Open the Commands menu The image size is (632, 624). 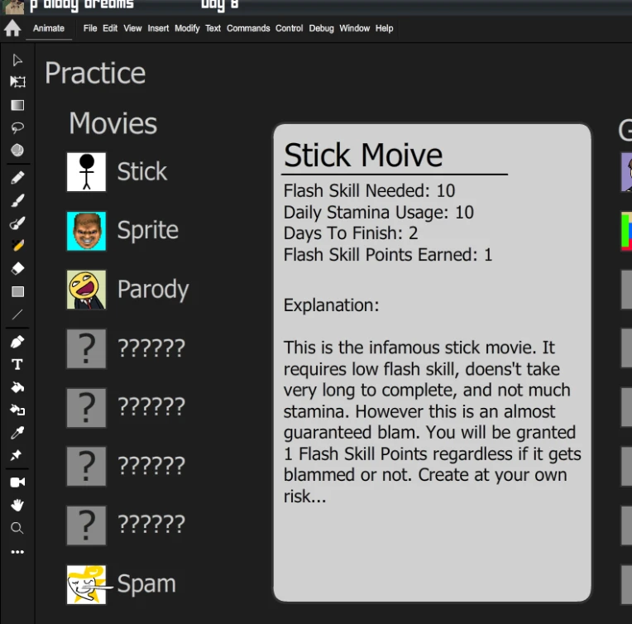point(248,28)
